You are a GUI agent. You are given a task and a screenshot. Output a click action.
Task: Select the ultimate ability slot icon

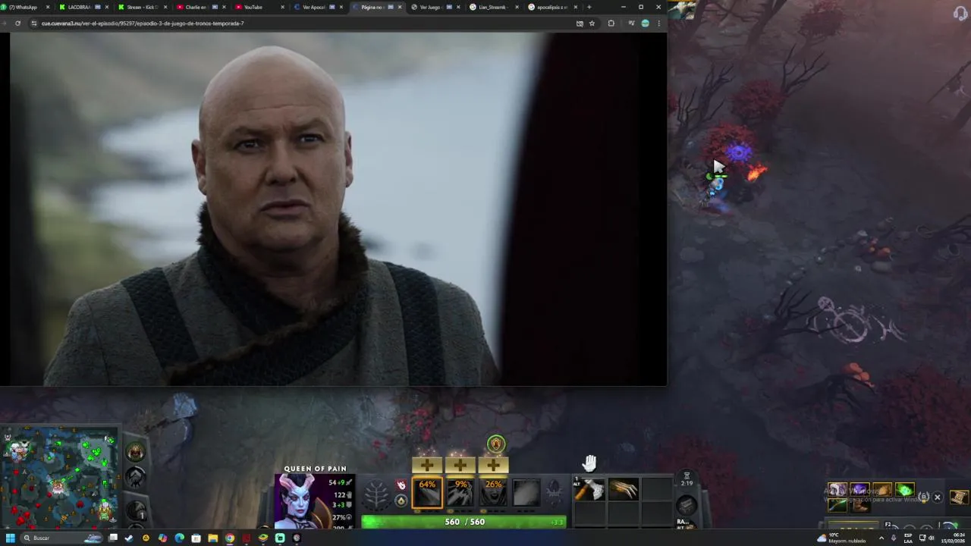(526, 493)
